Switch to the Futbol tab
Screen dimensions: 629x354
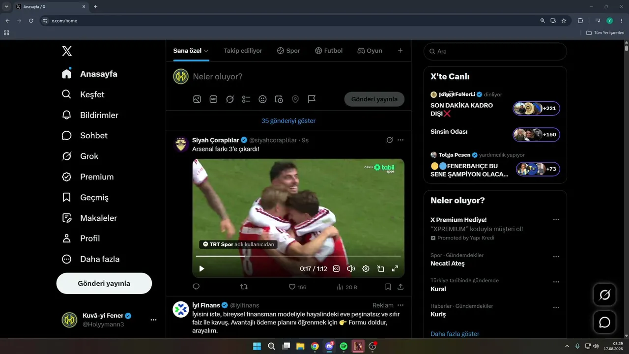click(329, 51)
